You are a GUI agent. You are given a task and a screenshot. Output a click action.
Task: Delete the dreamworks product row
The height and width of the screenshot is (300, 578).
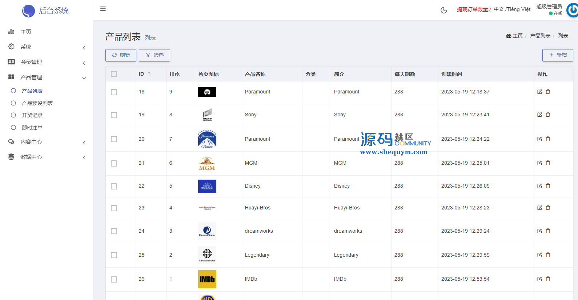[x=548, y=231]
